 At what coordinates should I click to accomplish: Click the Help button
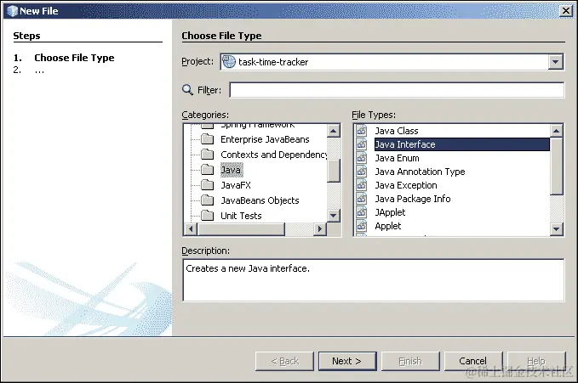click(536, 361)
